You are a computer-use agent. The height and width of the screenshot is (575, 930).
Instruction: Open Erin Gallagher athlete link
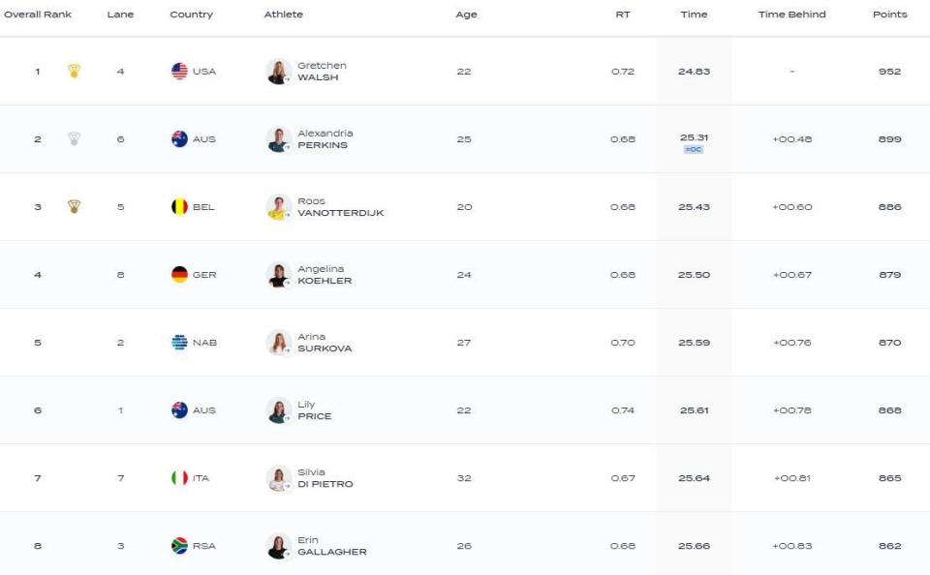(331, 546)
